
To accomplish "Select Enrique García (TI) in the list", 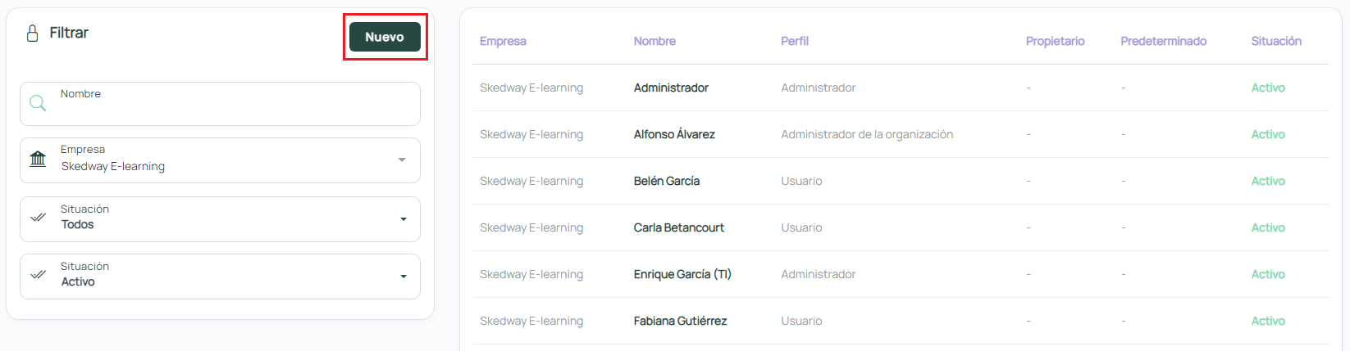I will tap(682, 274).
